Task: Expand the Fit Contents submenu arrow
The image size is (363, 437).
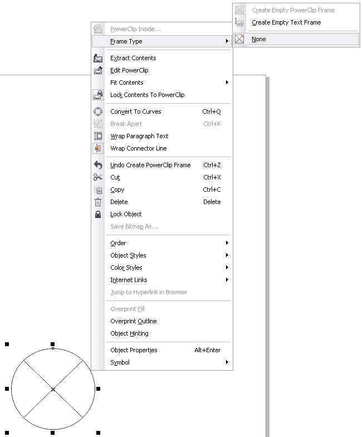Action: (227, 82)
